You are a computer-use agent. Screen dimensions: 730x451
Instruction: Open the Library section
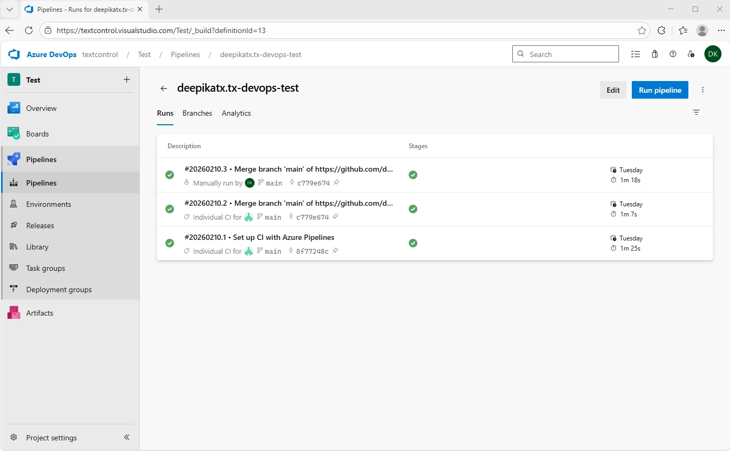point(37,246)
